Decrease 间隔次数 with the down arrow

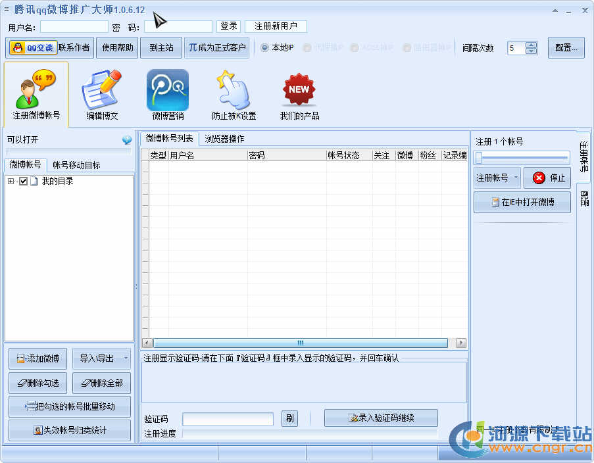531,51
